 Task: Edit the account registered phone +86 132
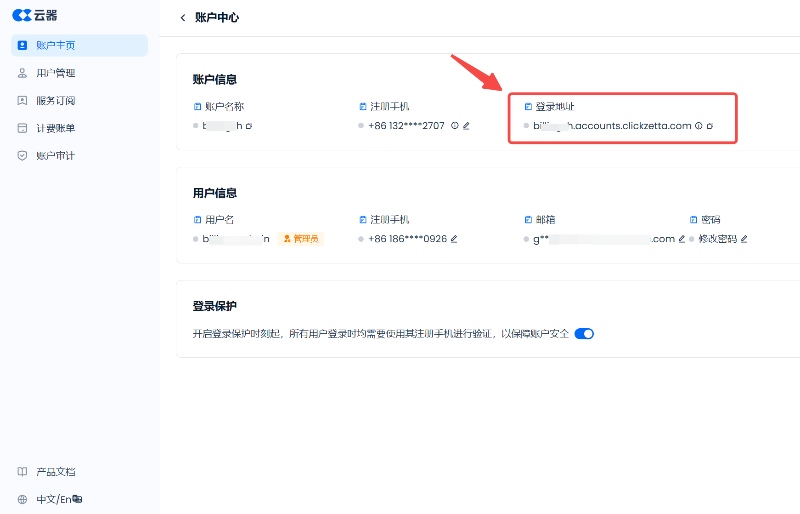pos(466,126)
